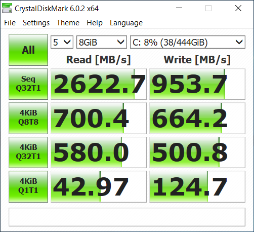The width and height of the screenshot is (254, 232).
Task: Open the Language menu
Action: point(126,23)
